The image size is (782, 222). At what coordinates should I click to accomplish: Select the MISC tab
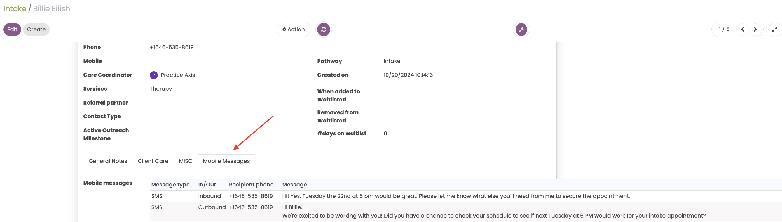point(186,161)
